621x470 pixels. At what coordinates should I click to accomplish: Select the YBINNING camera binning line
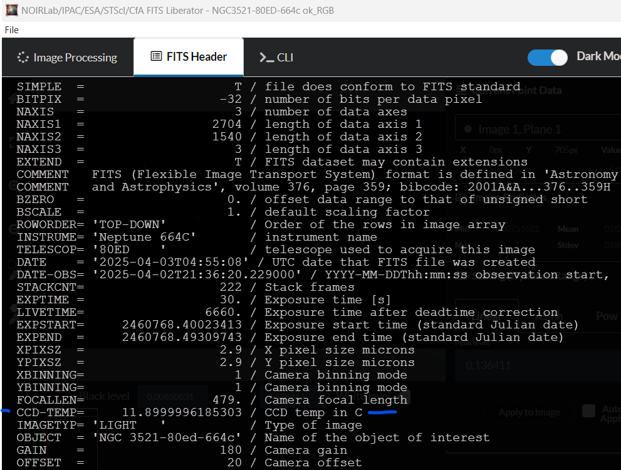coord(211,387)
